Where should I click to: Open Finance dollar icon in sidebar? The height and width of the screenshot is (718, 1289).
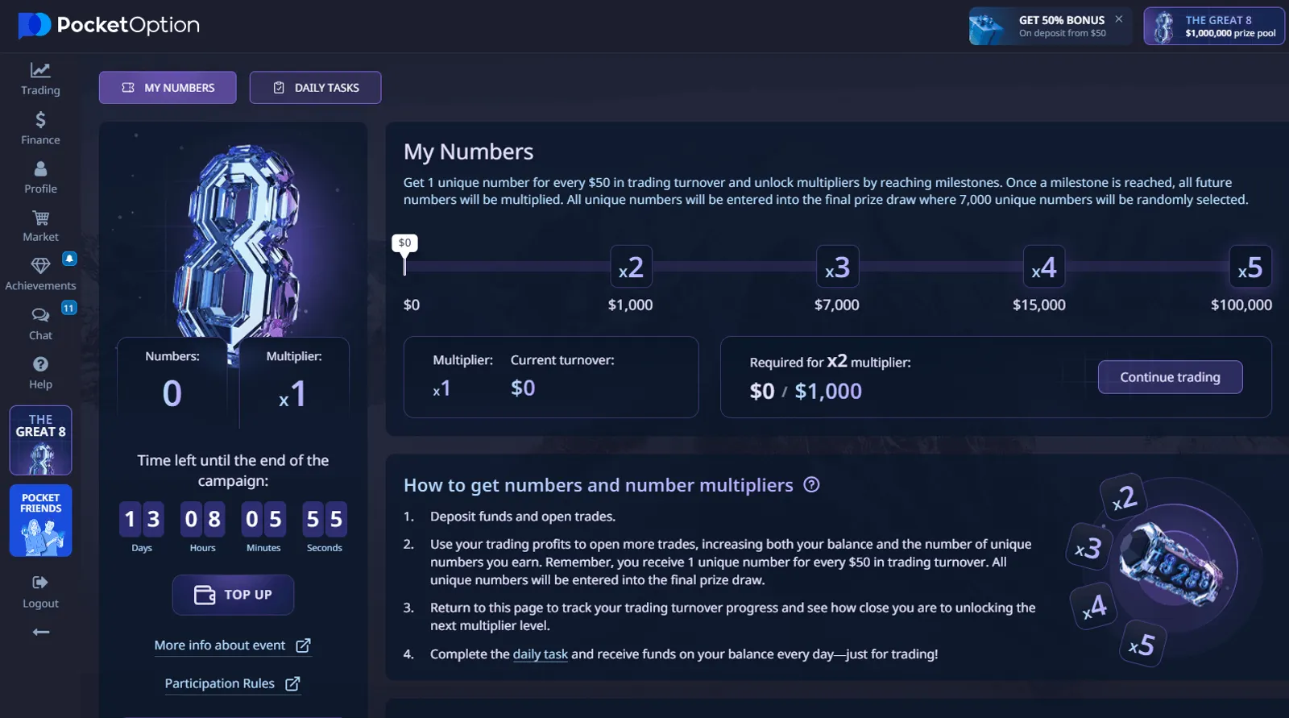pos(40,120)
